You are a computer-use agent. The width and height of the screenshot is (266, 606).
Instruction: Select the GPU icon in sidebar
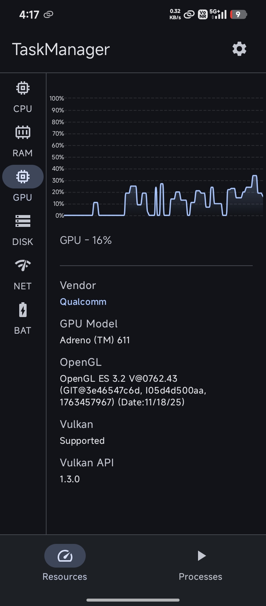[23, 177]
